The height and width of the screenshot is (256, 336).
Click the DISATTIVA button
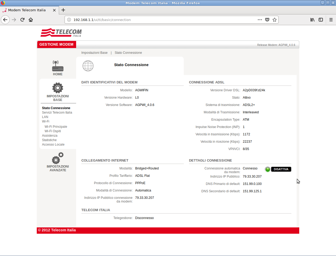point(281,169)
